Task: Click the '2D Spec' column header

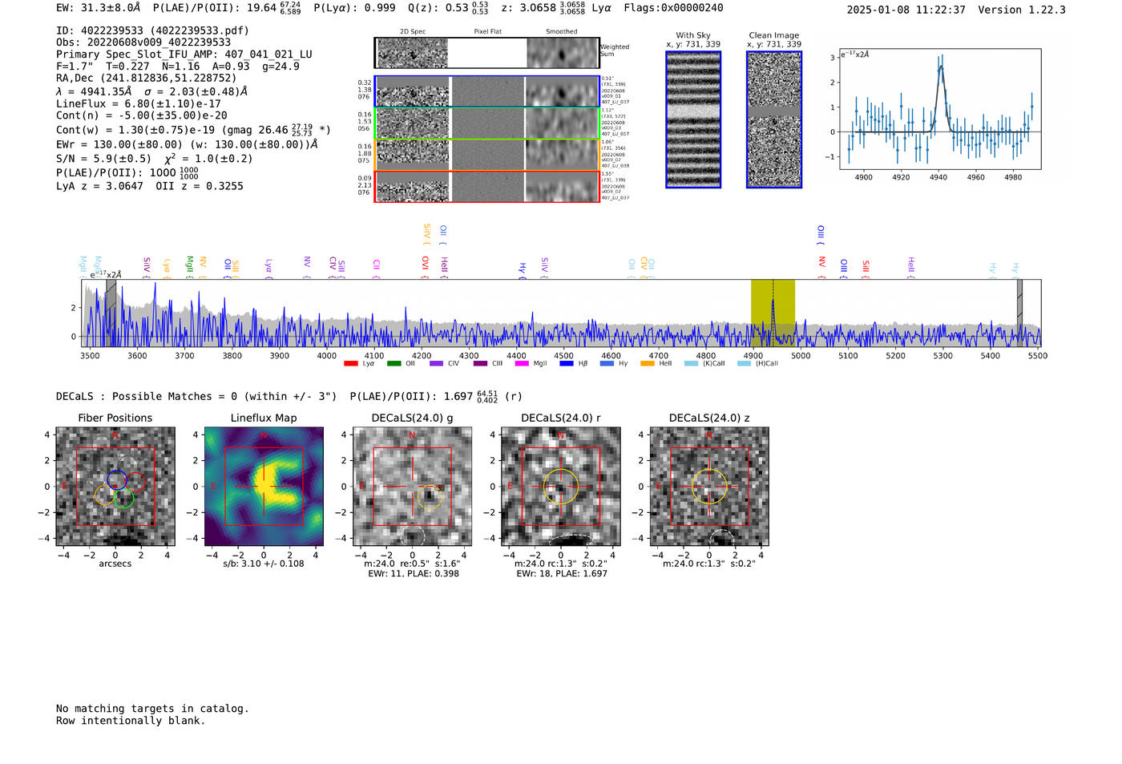Action: [413, 32]
